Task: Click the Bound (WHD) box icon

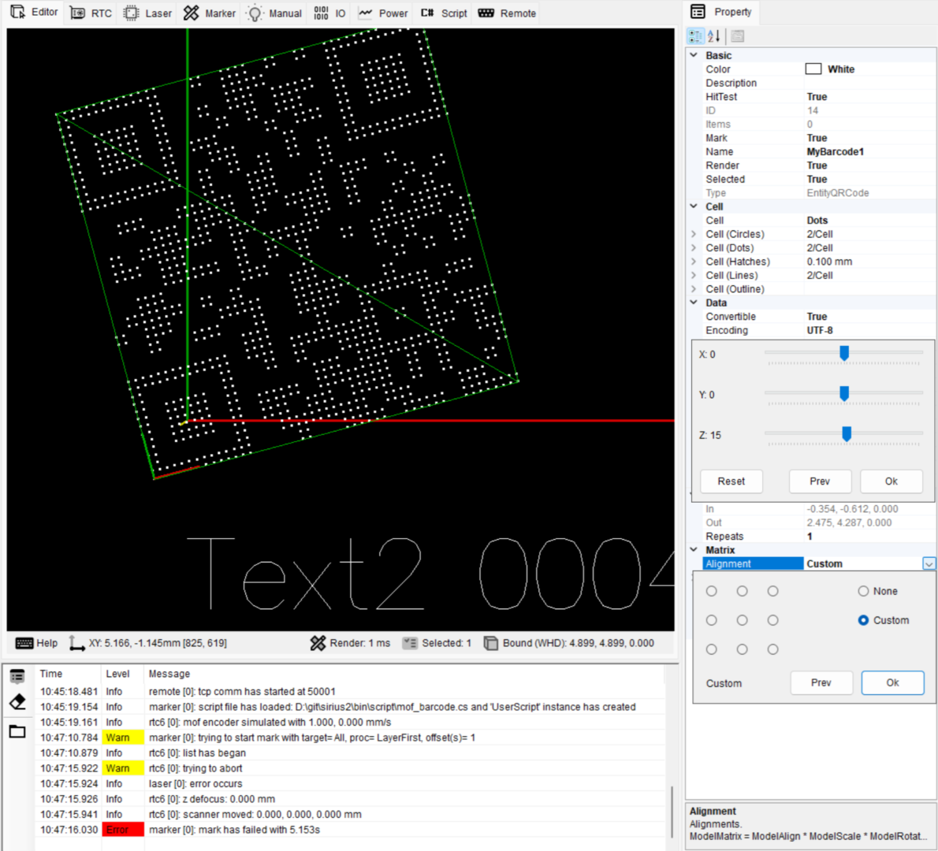Action: (490, 643)
